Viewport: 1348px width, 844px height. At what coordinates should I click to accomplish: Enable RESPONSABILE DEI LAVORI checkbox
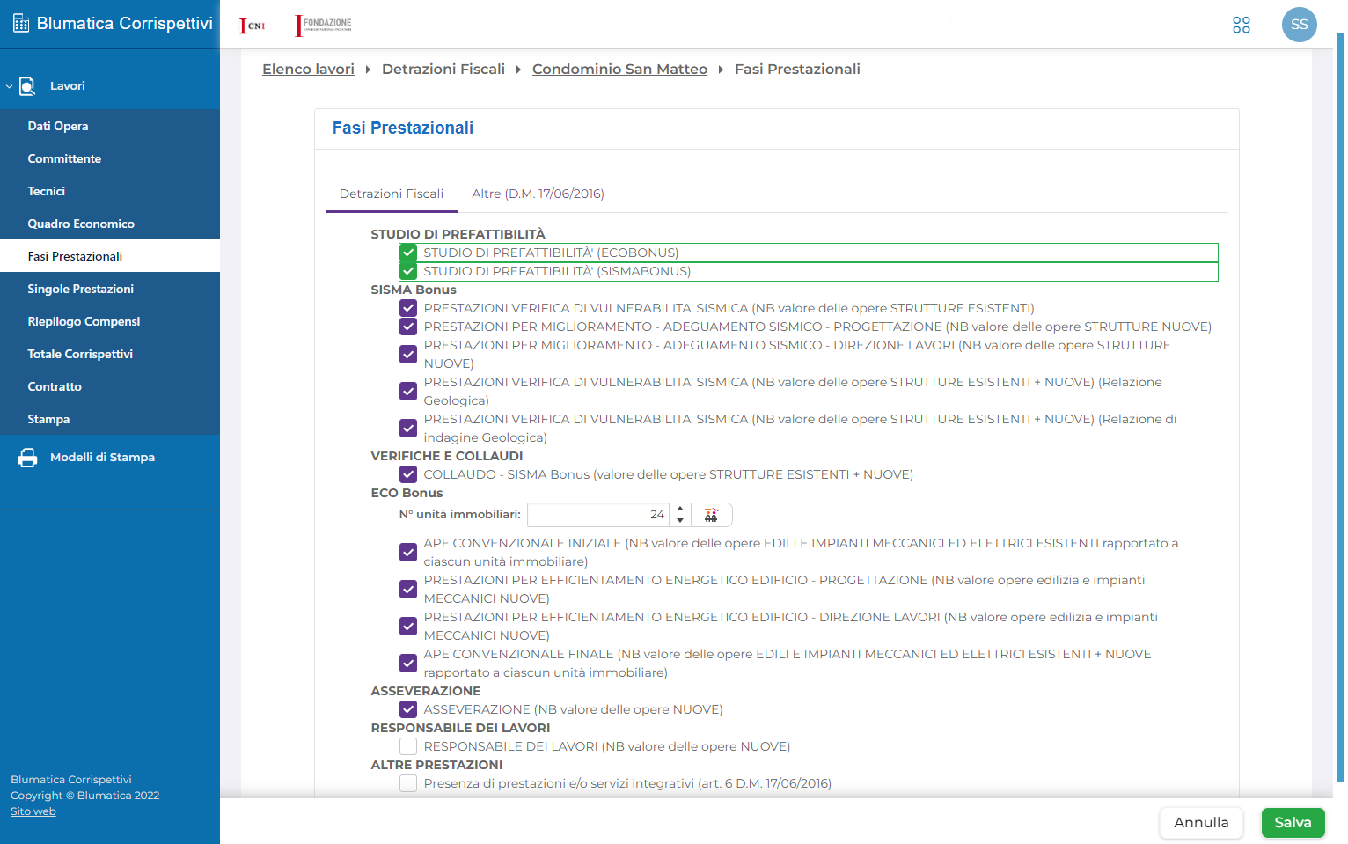click(408, 746)
